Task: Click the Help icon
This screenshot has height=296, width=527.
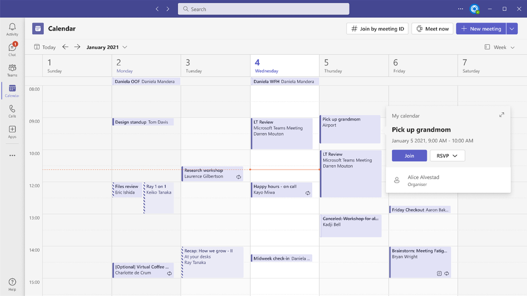Action: (12, 284)
